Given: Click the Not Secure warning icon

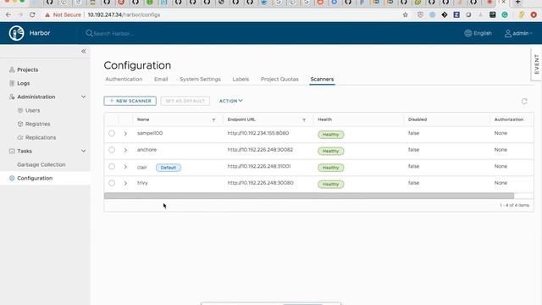Looking at the screenshot, I should tap(47, 15).
